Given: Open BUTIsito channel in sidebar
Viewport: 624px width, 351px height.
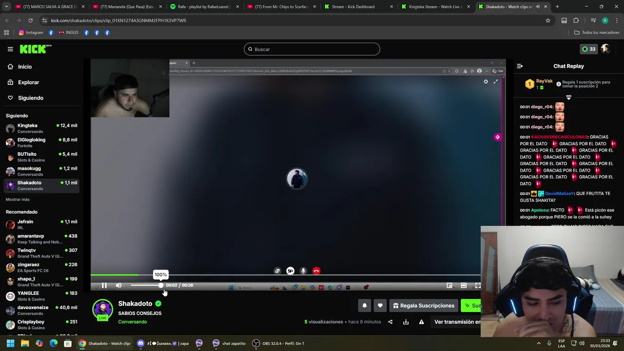Looking at the screenshot, I should [41, 156].
